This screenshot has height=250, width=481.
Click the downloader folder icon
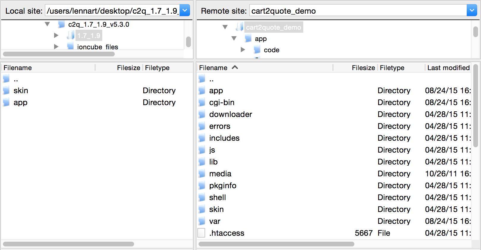coord(202,114)
